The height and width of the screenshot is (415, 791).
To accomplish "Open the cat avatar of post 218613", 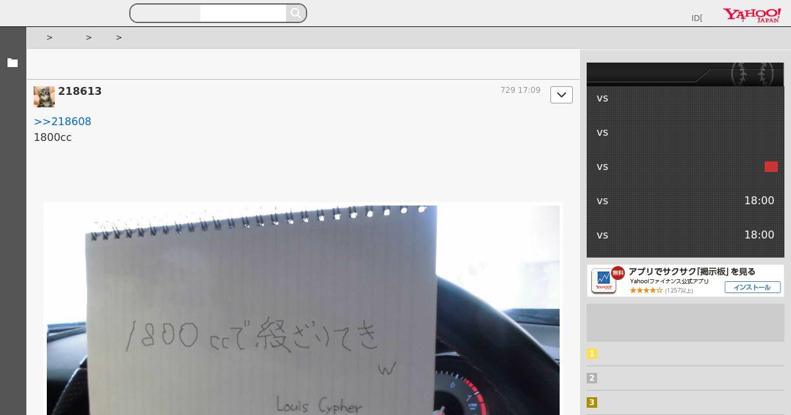I will coord(44,97).
